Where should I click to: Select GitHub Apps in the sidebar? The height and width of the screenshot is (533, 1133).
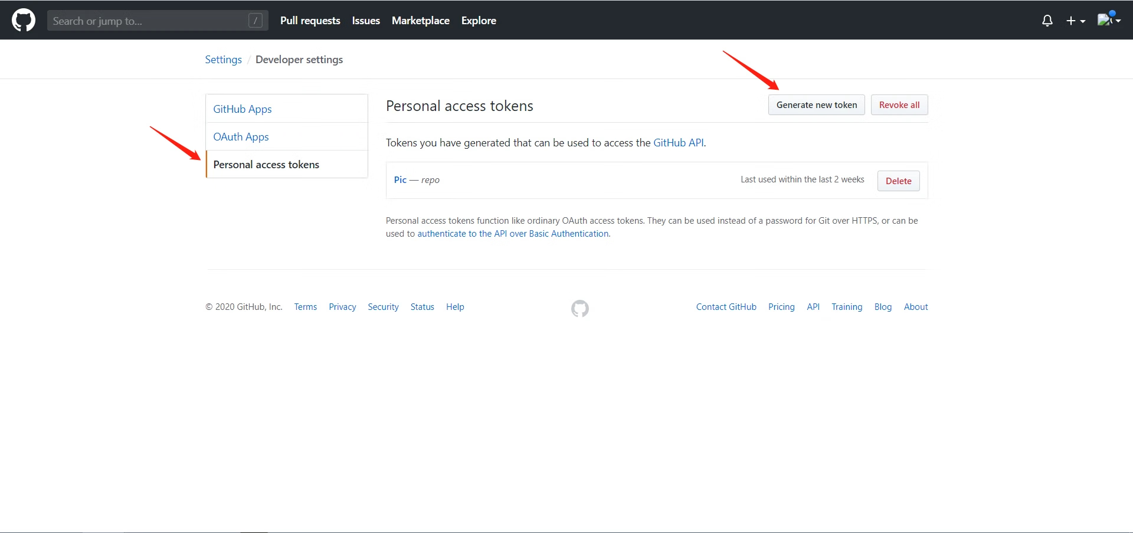click(x=287, y=109)
